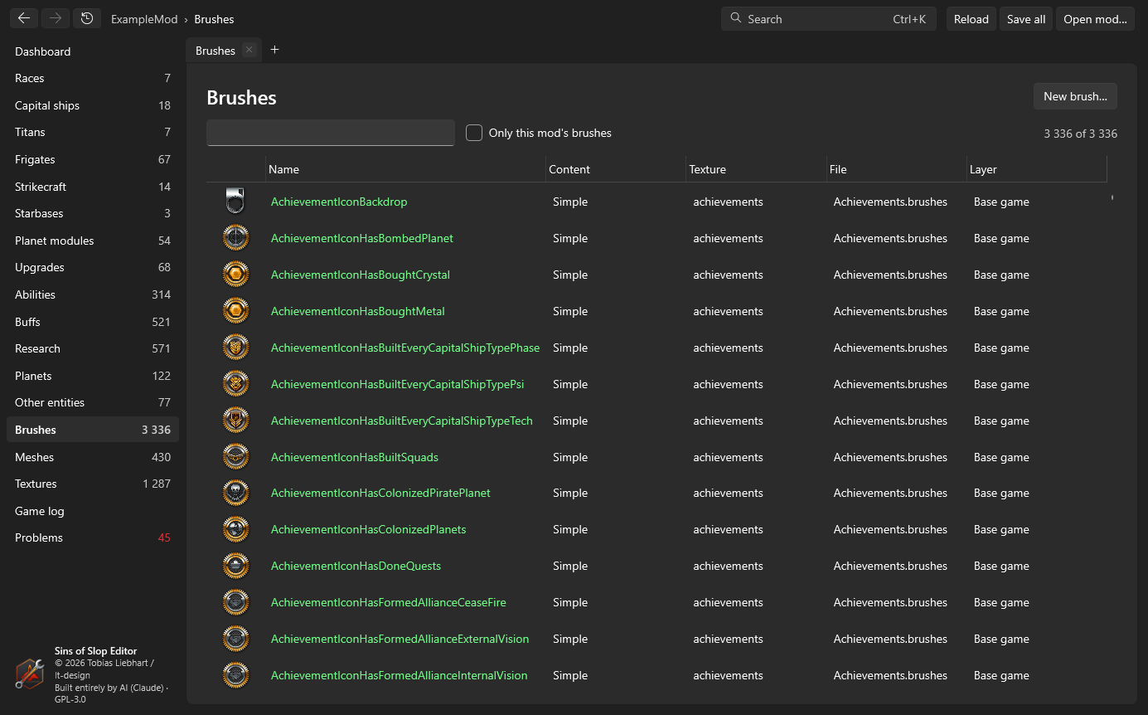Click the AchievementIconHasBuiltSquads brush icon
The image size is (1148, 715).
tap(235, 457)
